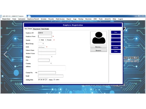Image resolution: width=146 pixels, height=109 pixels.
Task: Switch to the Bank Details tab
Action: click(45, 29)
